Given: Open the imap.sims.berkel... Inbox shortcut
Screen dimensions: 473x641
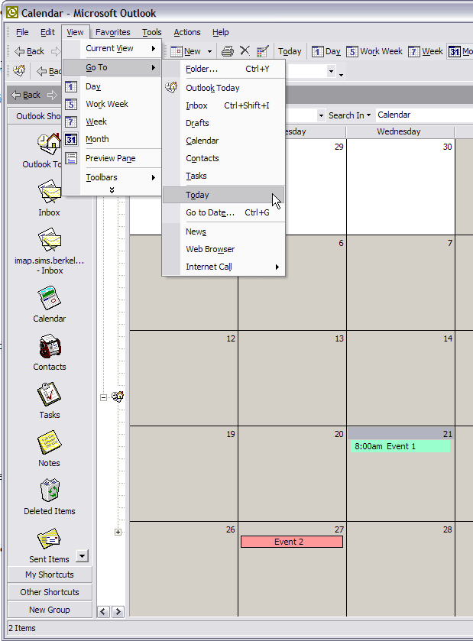Looking at the screenshot, I should click(49, 240).
